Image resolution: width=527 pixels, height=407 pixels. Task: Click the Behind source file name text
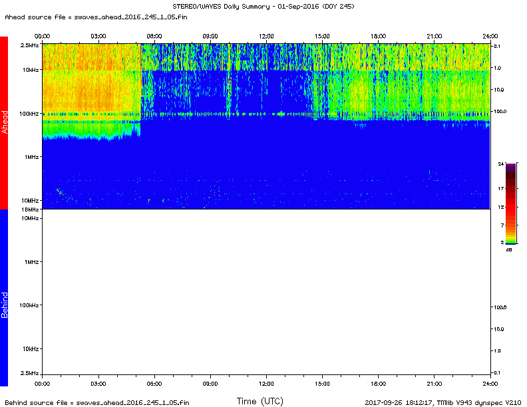pos(96,402)
